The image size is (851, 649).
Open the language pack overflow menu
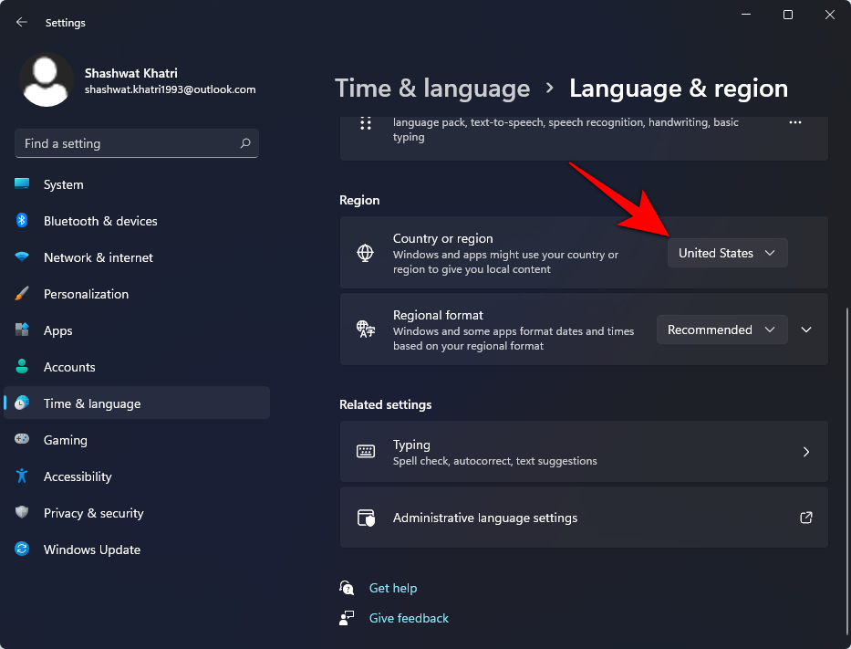(794, 121)
